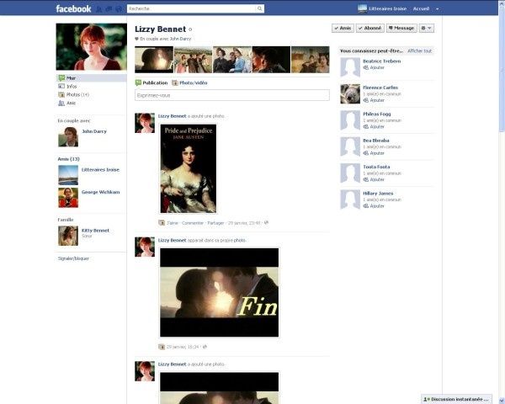Open Florence Carlen's koala profile picture
Viewport: 505px width, 404px height.
coord(350,93)
